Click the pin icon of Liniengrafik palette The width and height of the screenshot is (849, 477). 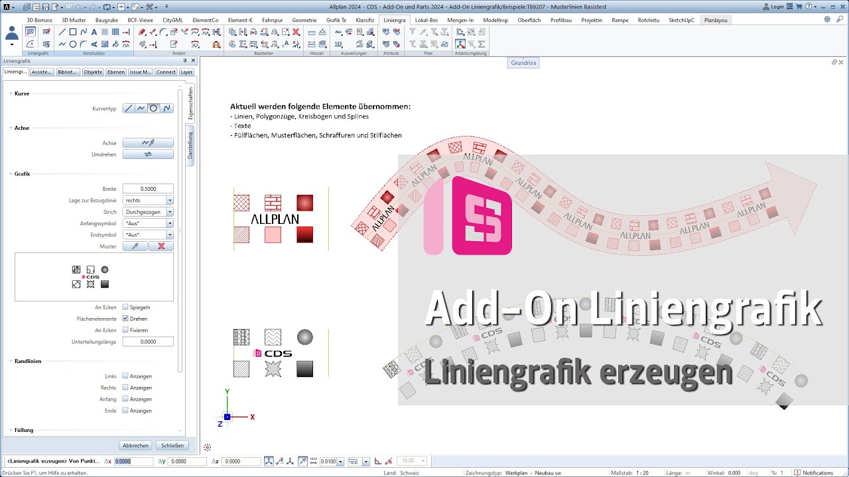click(184, 60)
